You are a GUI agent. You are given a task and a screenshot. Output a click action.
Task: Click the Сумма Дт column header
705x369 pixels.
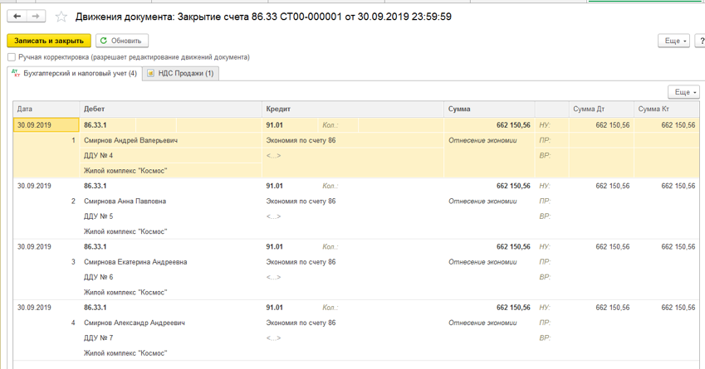[589, 109]
